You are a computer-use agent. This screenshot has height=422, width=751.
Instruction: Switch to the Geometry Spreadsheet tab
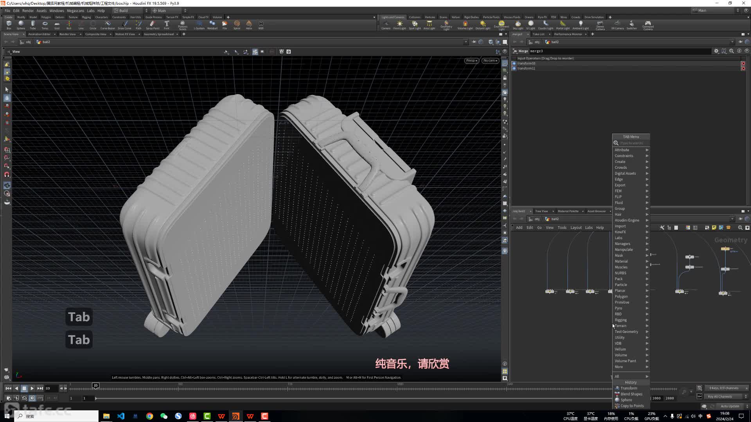coord(159,34)
